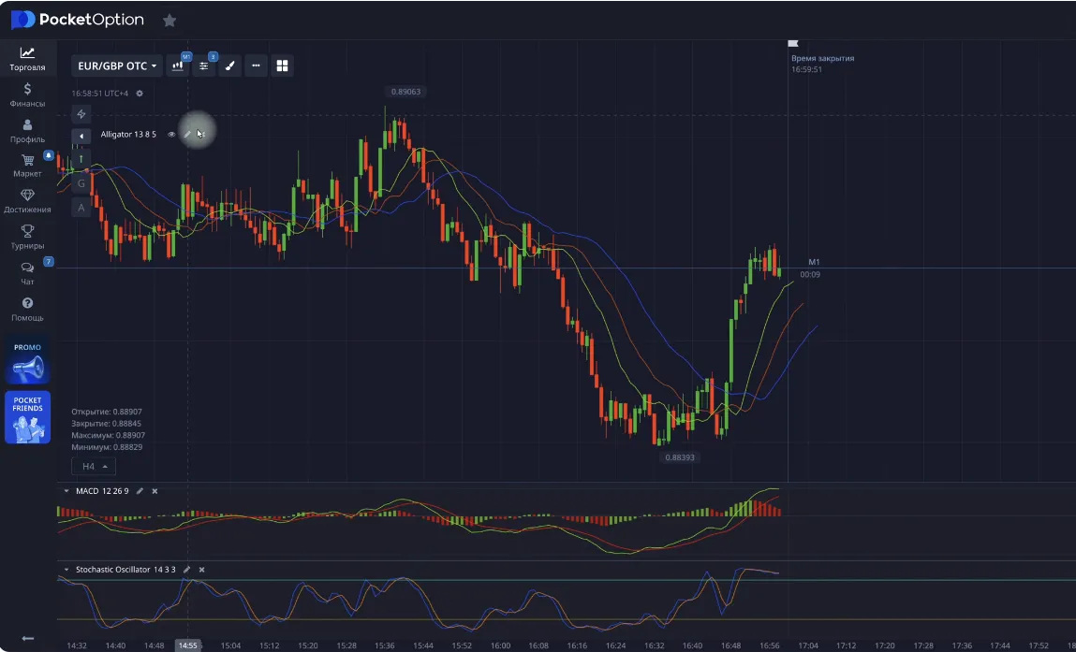Open the EUR/GBP OTC asset dropdown
Screen dimensions: 1076x652
[116, 66]
